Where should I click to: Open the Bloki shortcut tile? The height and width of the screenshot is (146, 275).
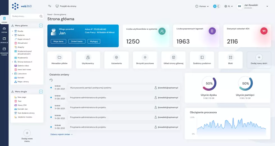(230, 60)
